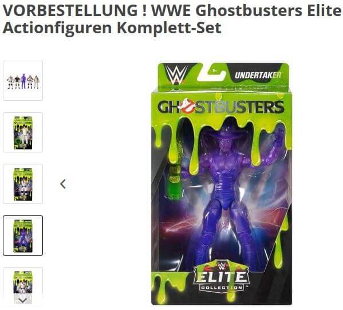The height and width of the screenshot is (310, 343).
Task: Expand more thumbnails with the down chevron
Action: click(x=22, y=300)
